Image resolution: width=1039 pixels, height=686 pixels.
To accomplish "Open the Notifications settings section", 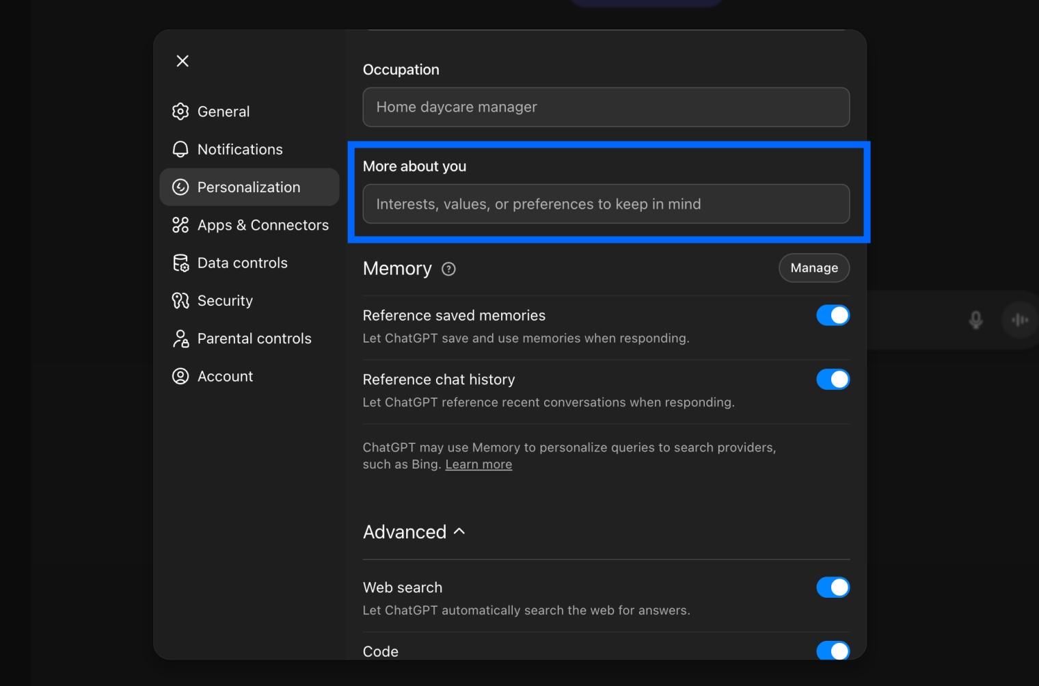I will pos(240,149).
